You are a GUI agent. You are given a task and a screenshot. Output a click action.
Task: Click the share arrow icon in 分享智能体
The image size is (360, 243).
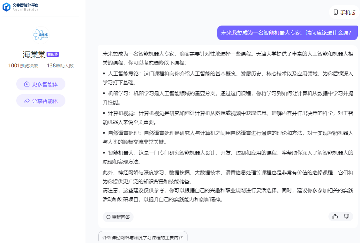click(27, 101)
